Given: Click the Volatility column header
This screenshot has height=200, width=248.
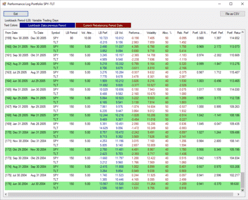Looking at the screenshot, I should (x=151, y=33).
